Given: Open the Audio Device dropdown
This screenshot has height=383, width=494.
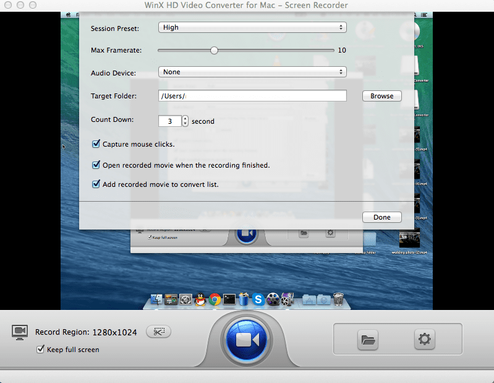Looking at the screenshot, I should coord(252,72).
